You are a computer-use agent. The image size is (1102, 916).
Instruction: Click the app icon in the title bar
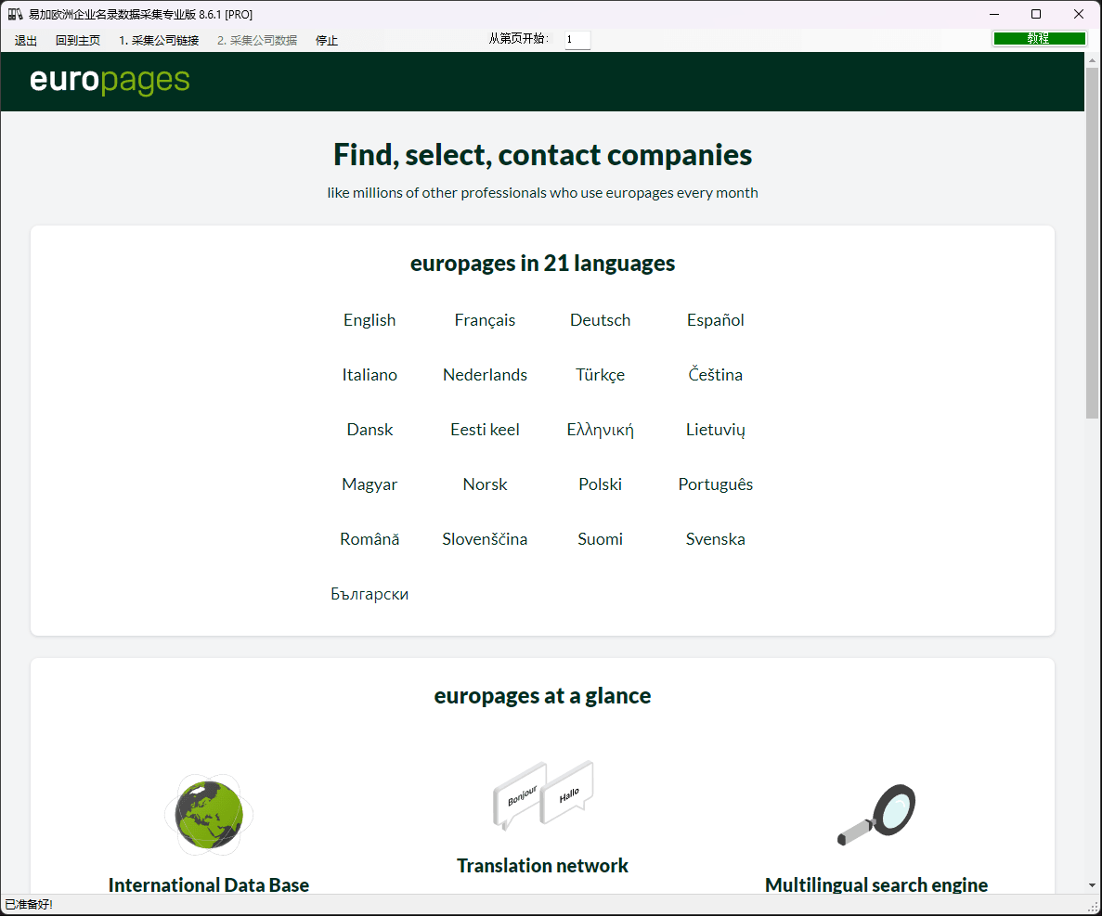(15, 14)
